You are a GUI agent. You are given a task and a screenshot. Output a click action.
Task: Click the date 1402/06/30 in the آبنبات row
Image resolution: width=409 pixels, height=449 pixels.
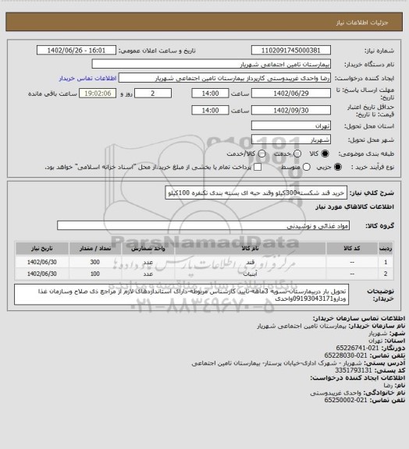42,274
